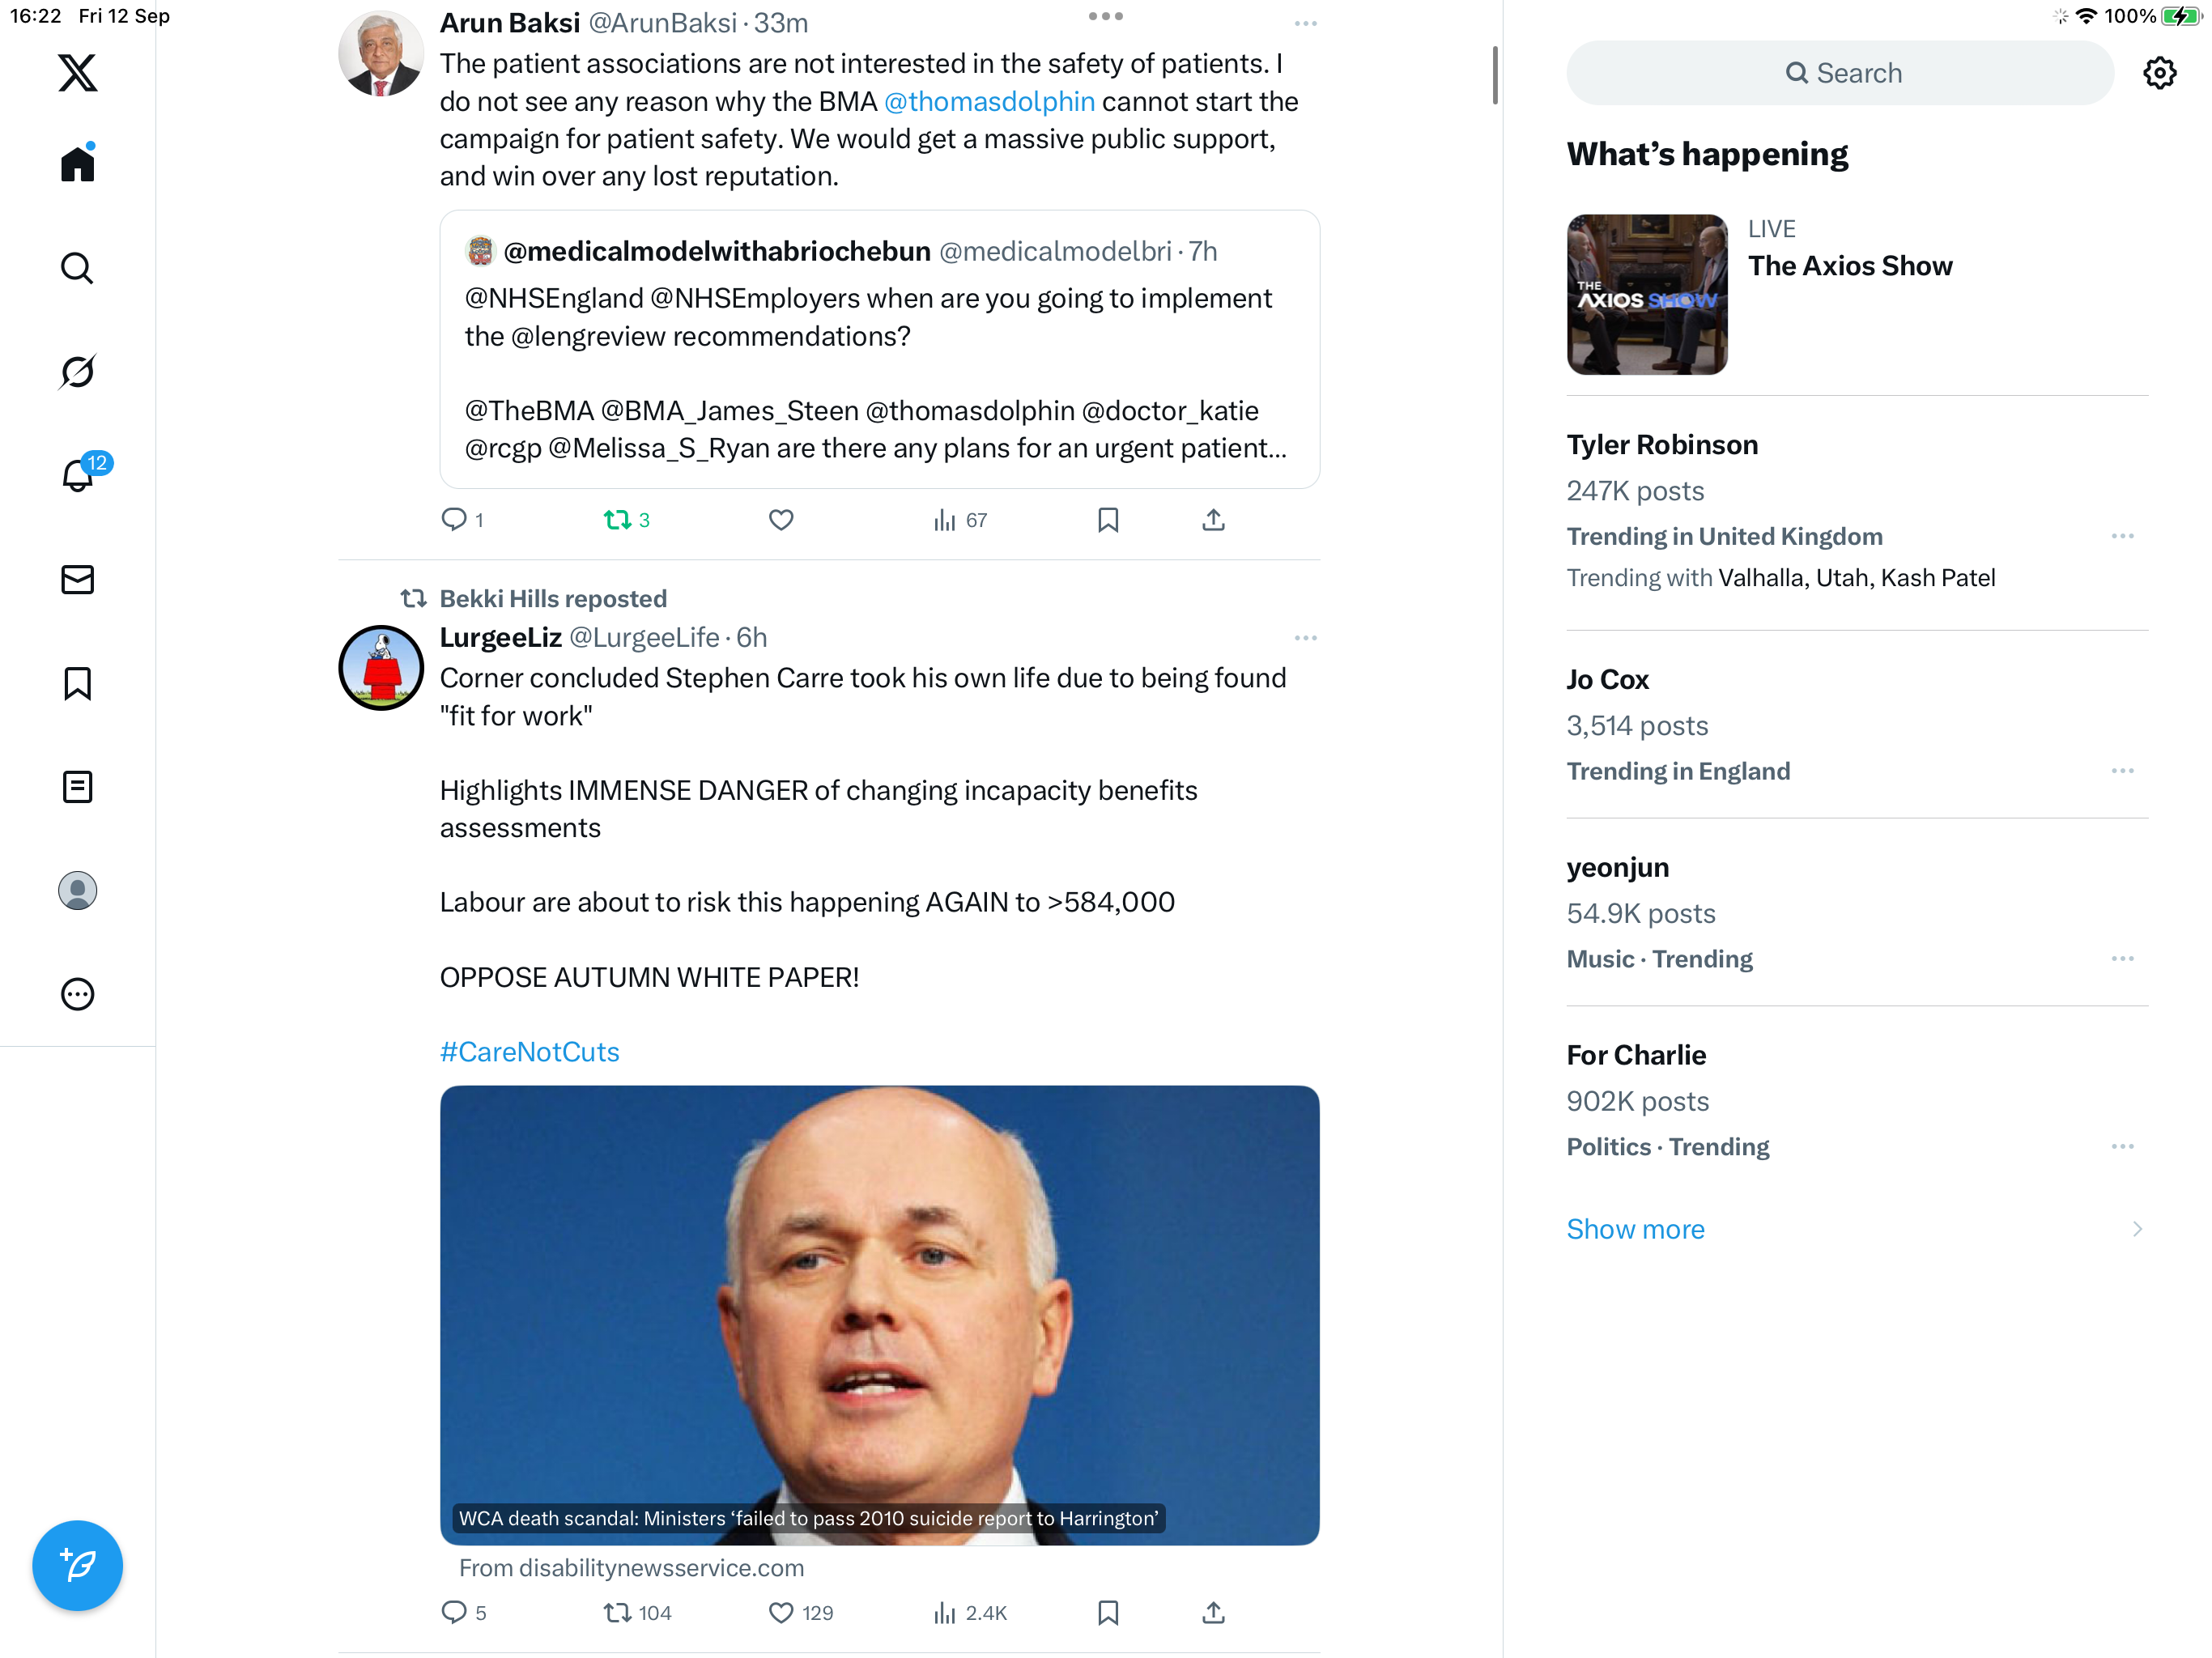
Task: Open the Messages envelope icon
Action: pos(77,580)
